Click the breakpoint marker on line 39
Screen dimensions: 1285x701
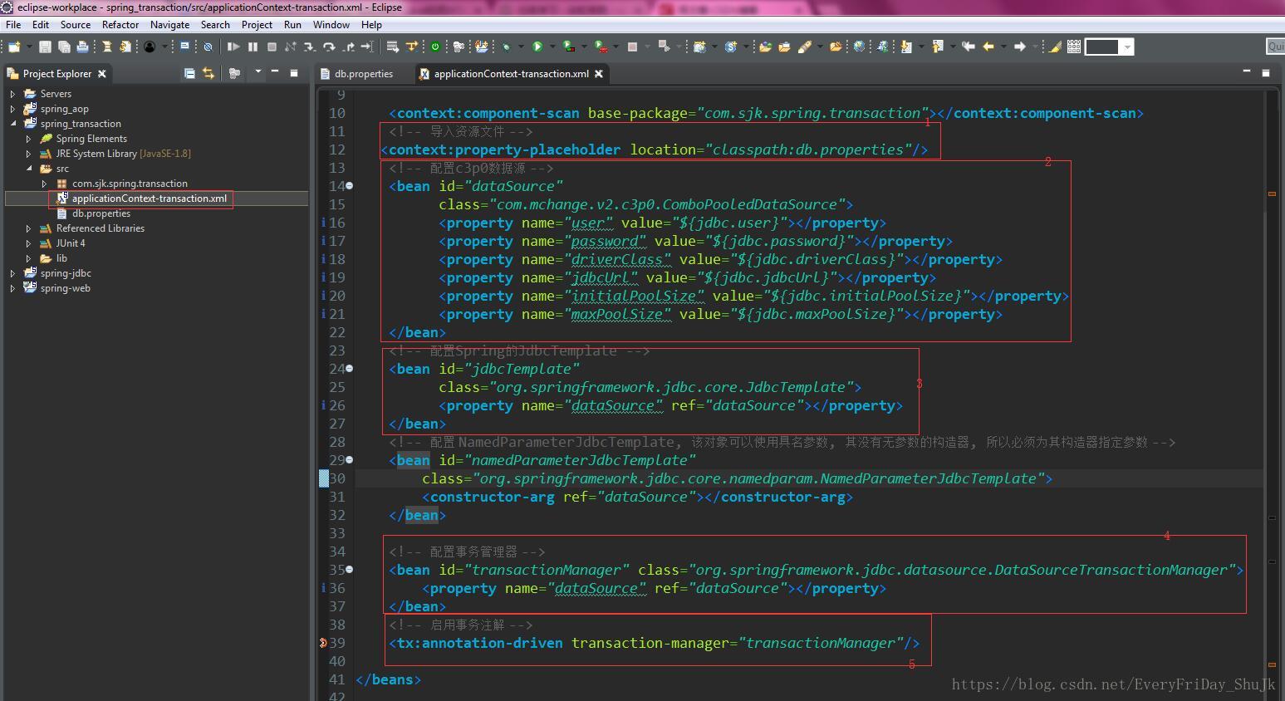323,643
